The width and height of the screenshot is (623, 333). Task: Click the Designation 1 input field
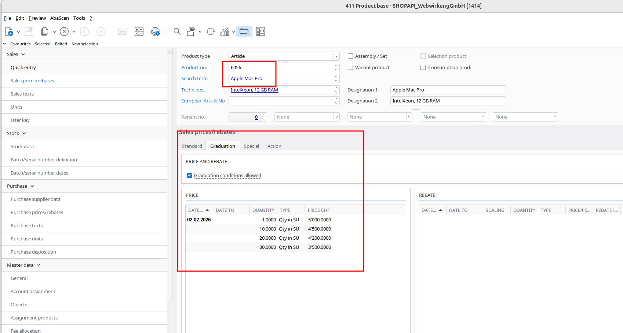[448, 90]
